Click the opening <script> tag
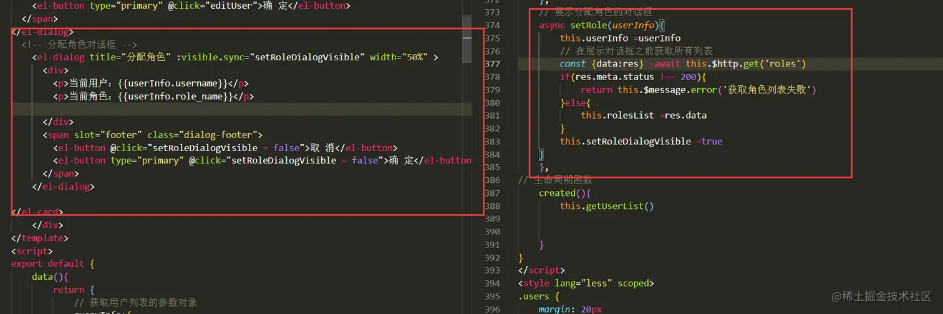The height and width of the screenshot is (314, 943). tap(32, 251)
